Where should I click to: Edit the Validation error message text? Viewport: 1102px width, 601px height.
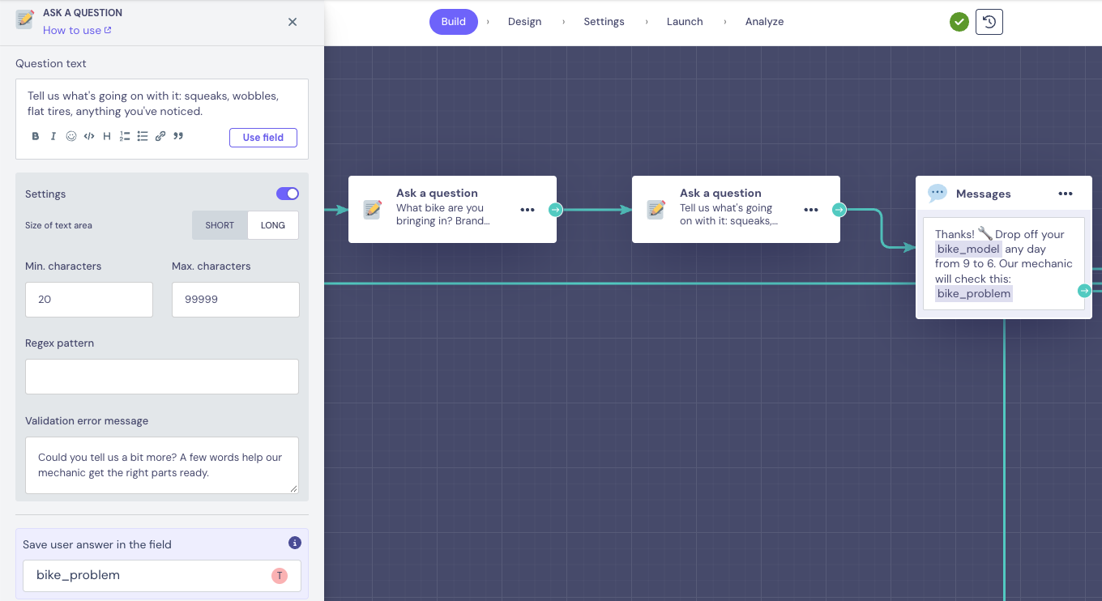(162, 465)
